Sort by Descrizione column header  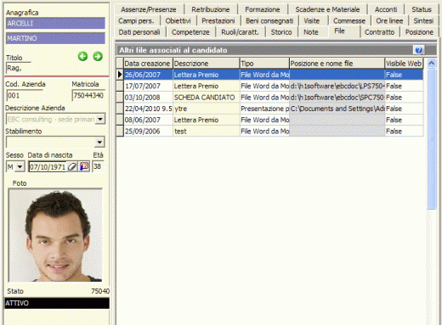pyautogui.click(x=206, y=64)
